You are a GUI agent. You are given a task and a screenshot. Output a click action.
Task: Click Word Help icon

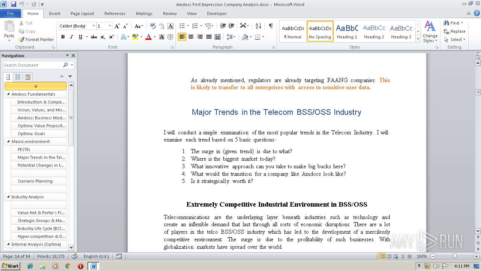(476, 13)
